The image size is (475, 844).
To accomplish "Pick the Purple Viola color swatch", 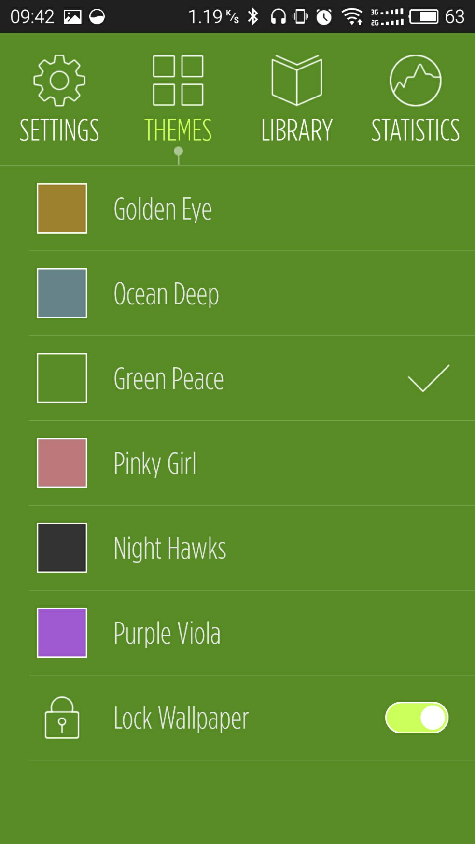I will coord(62,633).
